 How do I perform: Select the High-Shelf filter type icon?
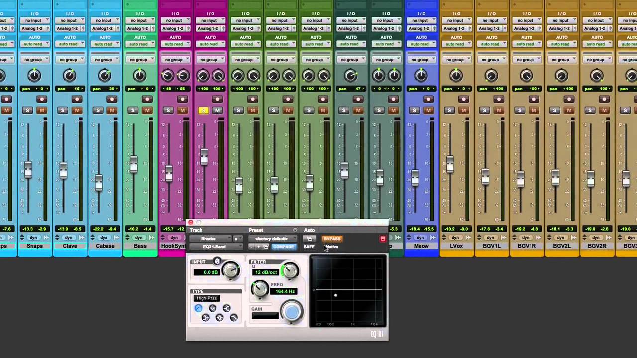[227, 308]
